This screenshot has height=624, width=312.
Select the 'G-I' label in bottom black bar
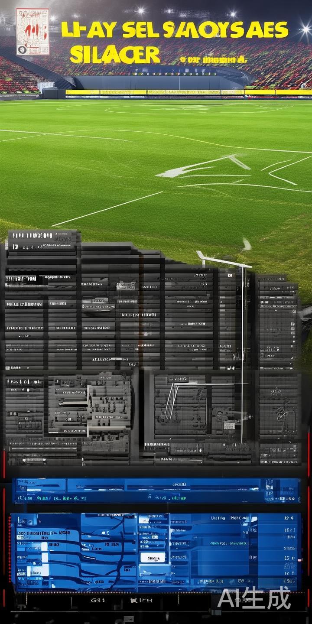pos(95,601)
